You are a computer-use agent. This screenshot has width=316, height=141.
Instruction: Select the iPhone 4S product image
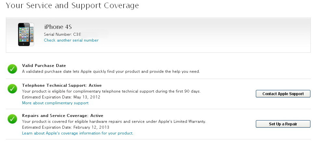point(26,34)
